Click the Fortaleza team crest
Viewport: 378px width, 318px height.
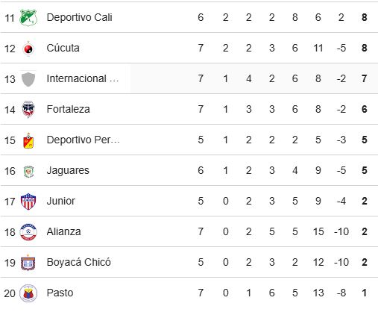point(28,110)
